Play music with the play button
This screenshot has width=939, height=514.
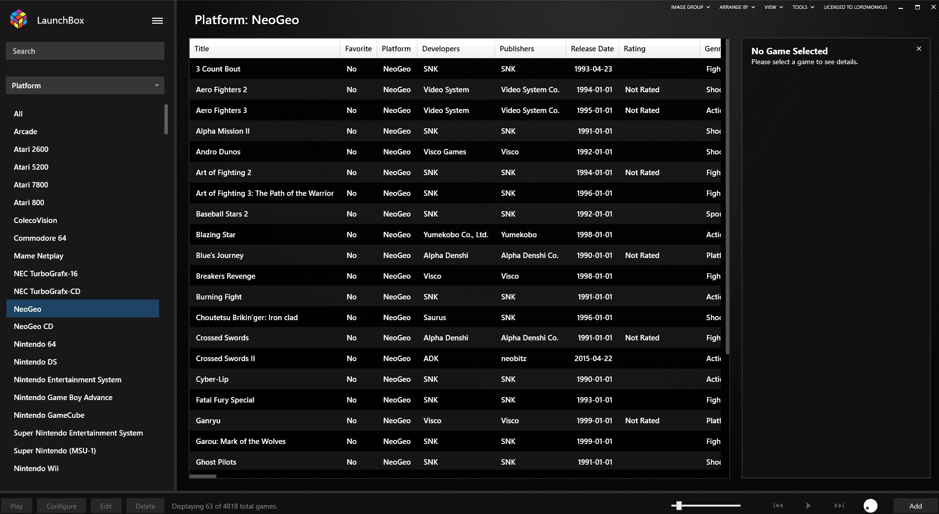808,506
